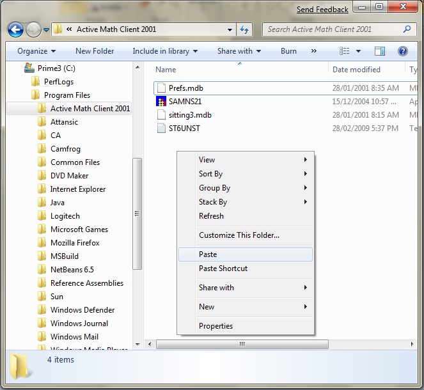Select the sitting3.mdb file icon

tap(161, 114)
